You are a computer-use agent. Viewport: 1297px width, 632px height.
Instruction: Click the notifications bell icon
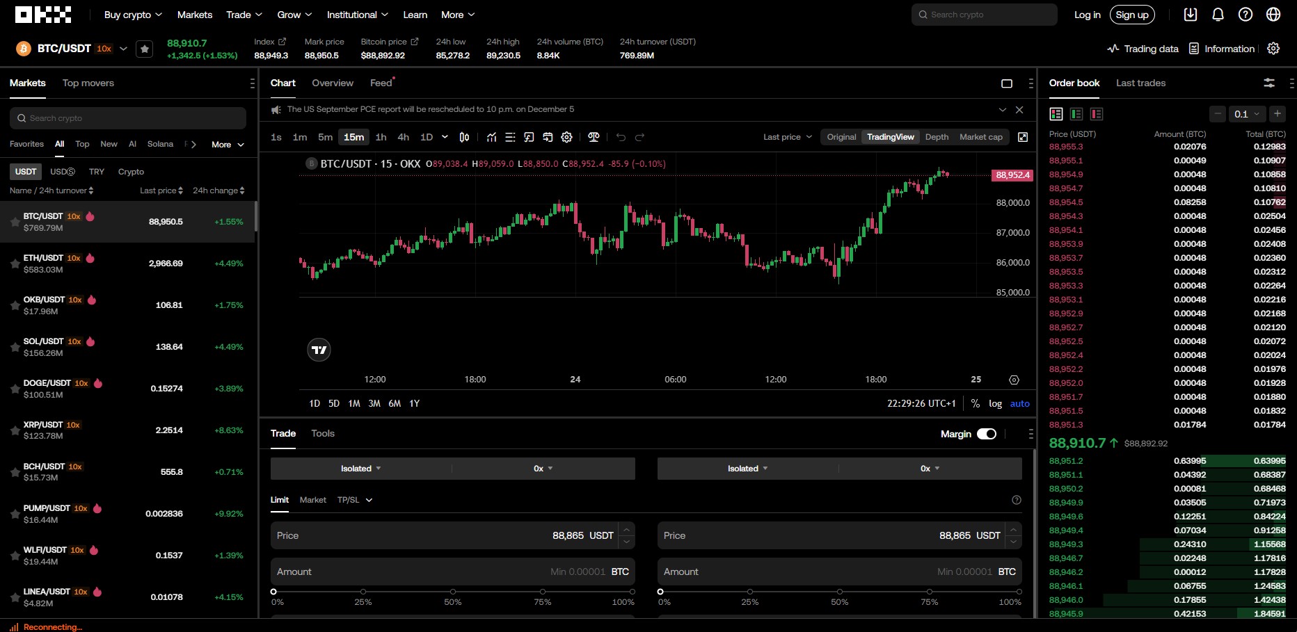pyautogui.click(x=1217, y=14)
